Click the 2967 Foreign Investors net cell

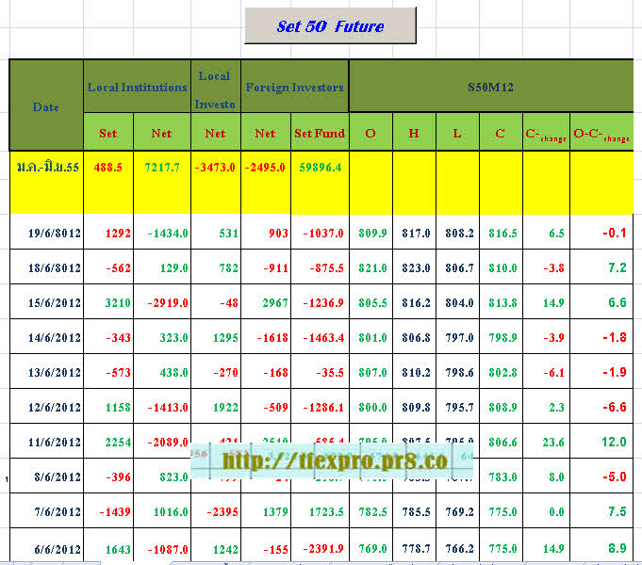point(265,302)
